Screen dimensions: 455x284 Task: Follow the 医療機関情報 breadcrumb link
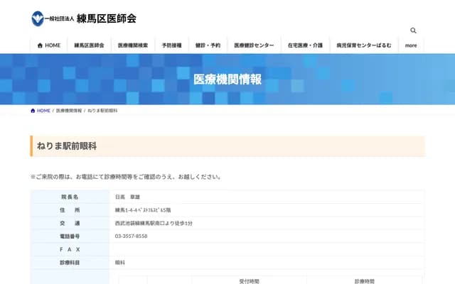68,111
